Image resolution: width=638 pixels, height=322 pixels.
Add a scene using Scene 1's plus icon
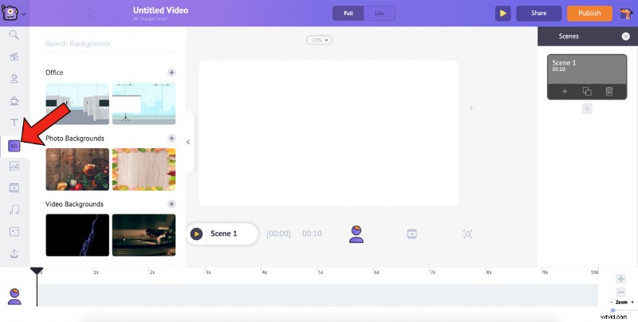(x=565, y=92)
